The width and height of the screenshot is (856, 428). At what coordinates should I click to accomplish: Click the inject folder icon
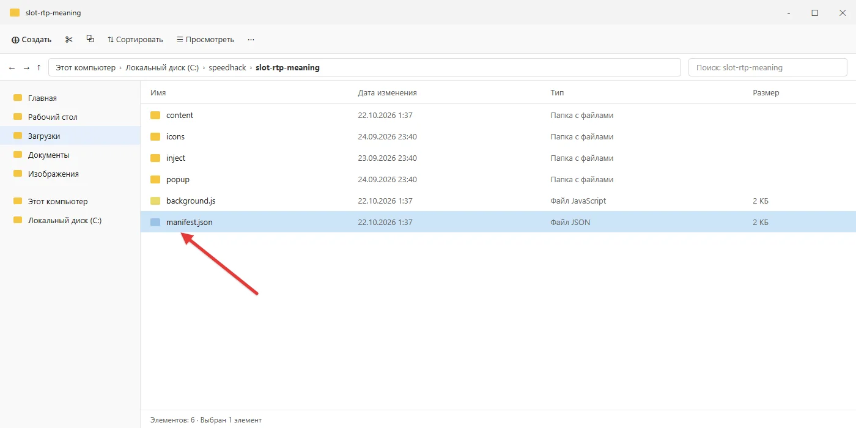155,158
